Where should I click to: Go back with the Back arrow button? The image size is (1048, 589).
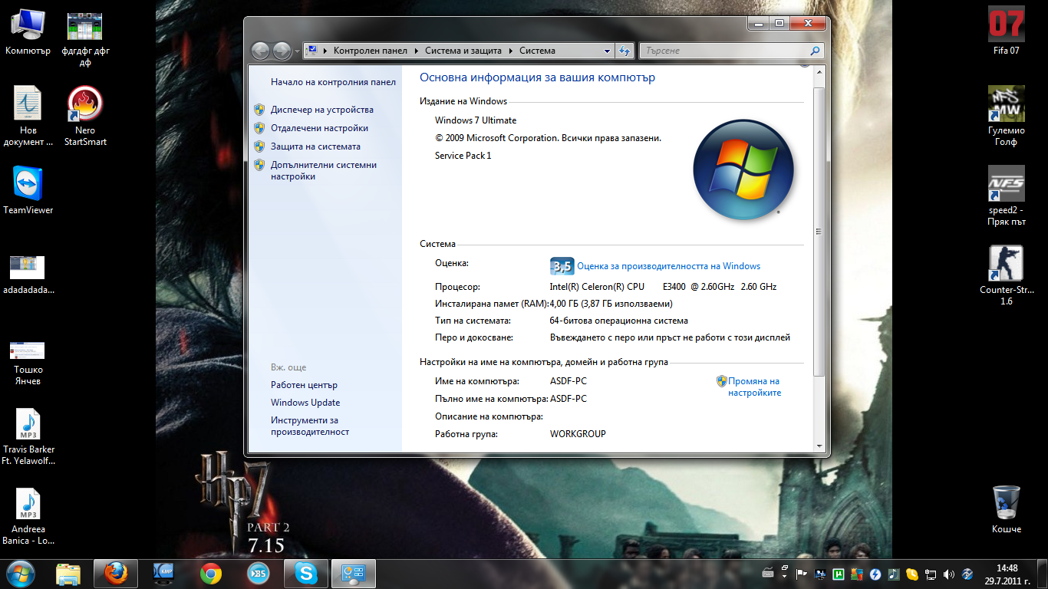pos(261,51)
